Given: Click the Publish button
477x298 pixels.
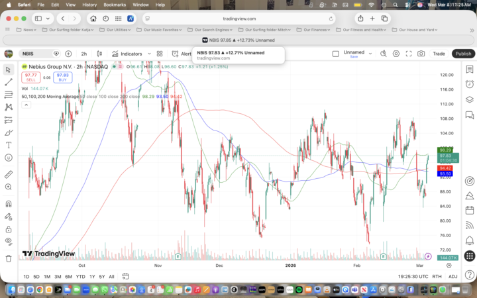Looking at the screenshot, I should tap(463, 54).
